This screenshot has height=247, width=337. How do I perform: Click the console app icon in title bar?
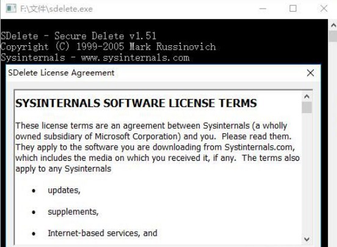(11, 9)
